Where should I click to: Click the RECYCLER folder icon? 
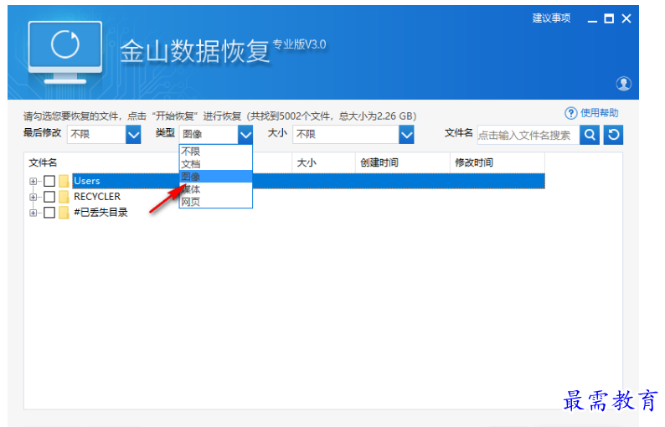point(64,197)
